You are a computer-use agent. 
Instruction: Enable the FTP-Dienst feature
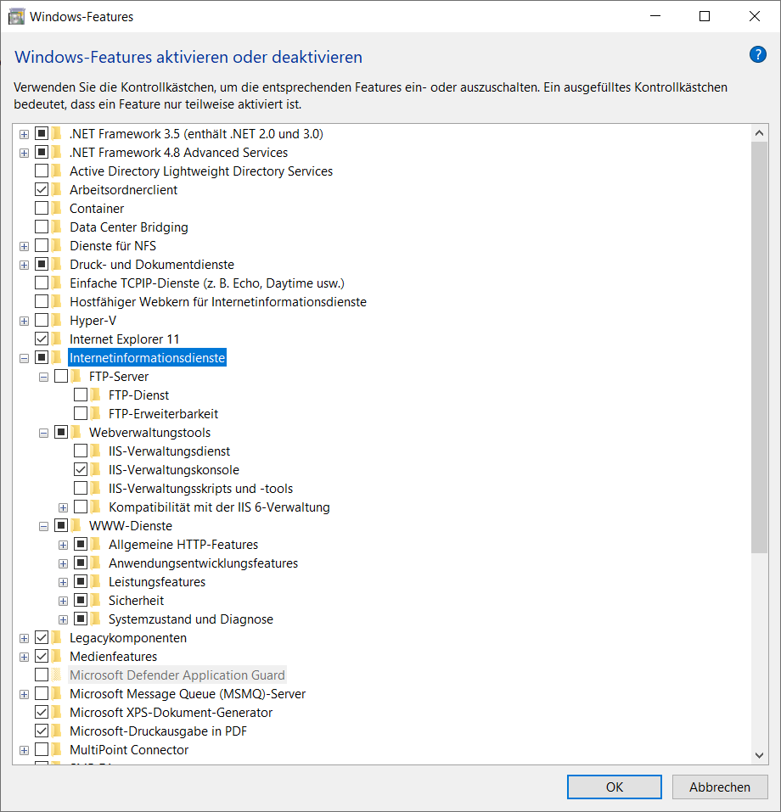point(80,395)
